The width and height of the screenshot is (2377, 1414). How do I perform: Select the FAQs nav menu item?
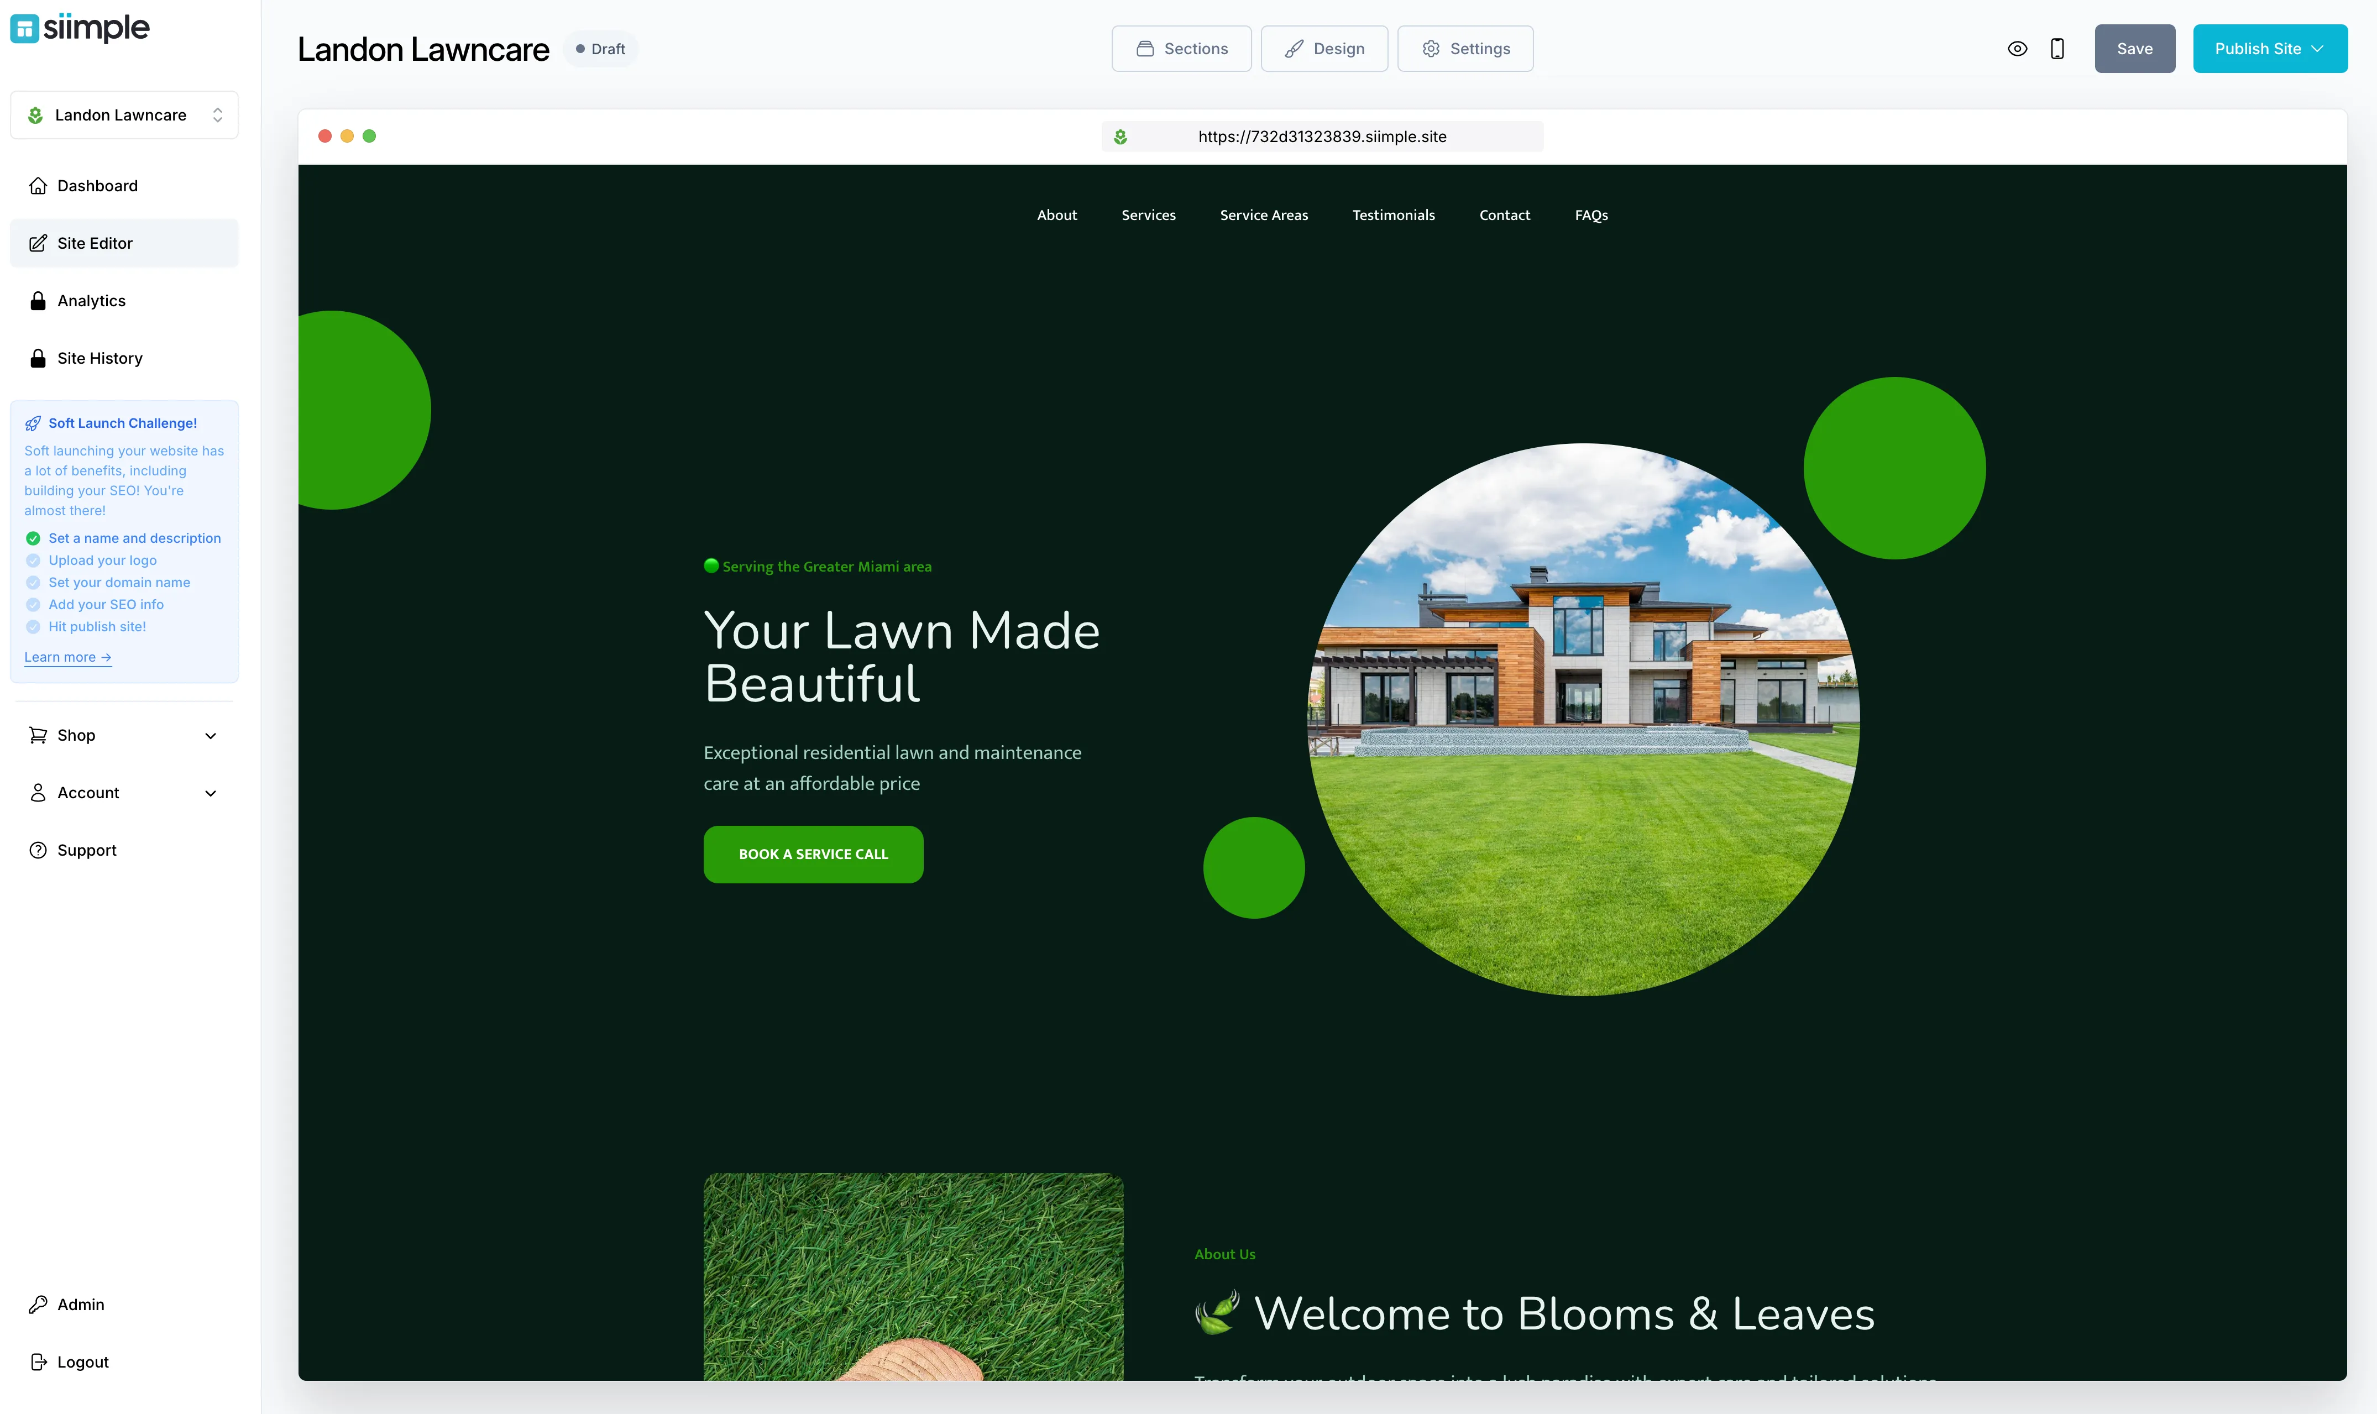[x=1589, y=214]
